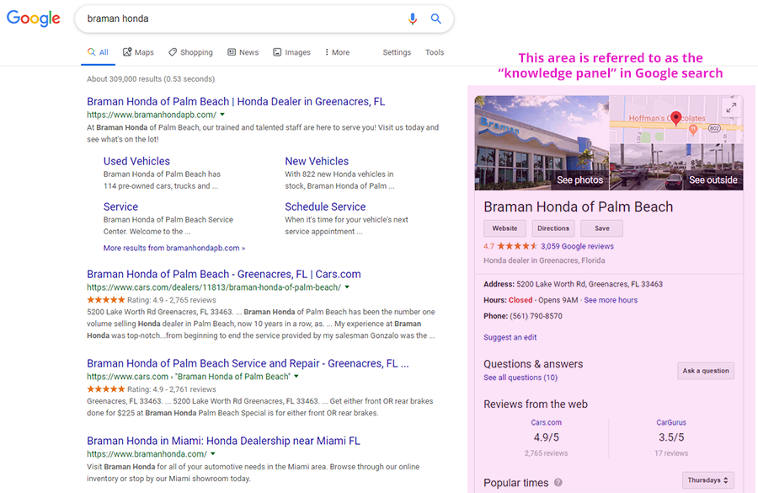758x493 pixels.
Task: Click the See photos thumbnail
Action: pyautogui.click(x=542, y=143)
